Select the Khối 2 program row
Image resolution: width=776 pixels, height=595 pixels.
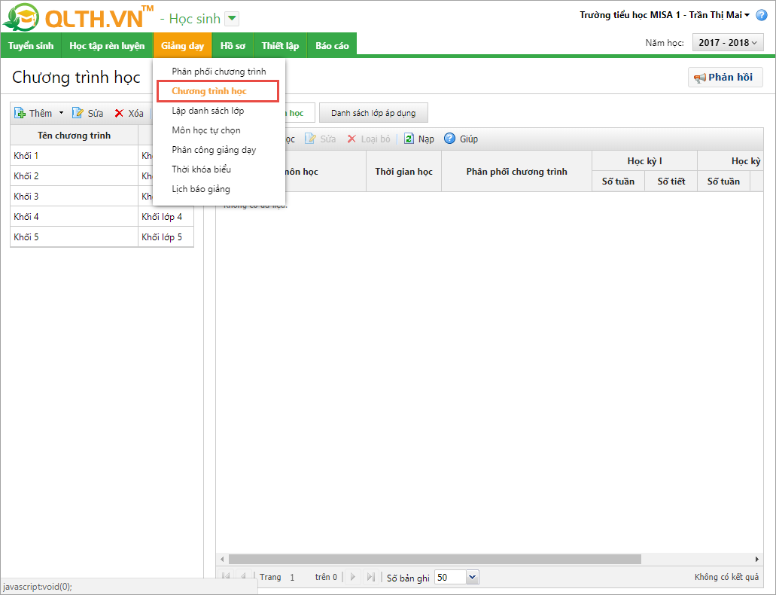click(75, 176)
